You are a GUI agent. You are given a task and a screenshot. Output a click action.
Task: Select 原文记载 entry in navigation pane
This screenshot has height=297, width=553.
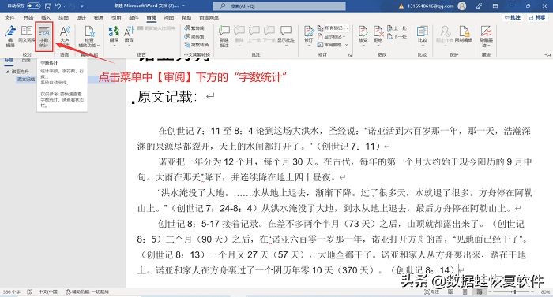pos(26,80)
